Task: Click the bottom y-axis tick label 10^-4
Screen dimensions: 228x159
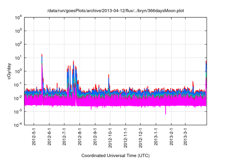Action: coord(19,125)
